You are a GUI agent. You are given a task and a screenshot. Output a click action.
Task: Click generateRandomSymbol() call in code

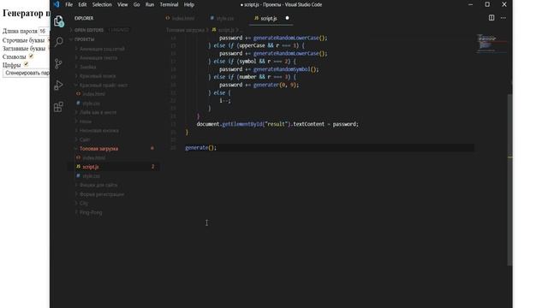[x=286, y=69]
